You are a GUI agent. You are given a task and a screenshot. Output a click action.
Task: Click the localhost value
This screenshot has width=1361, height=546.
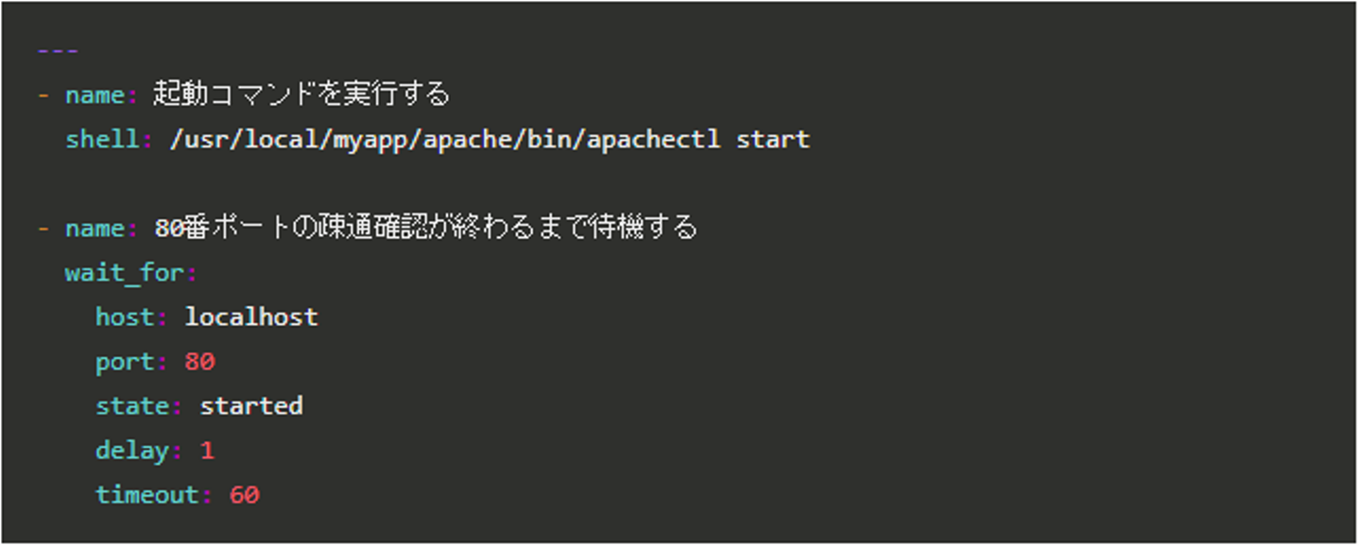click(x=251, y=317)
